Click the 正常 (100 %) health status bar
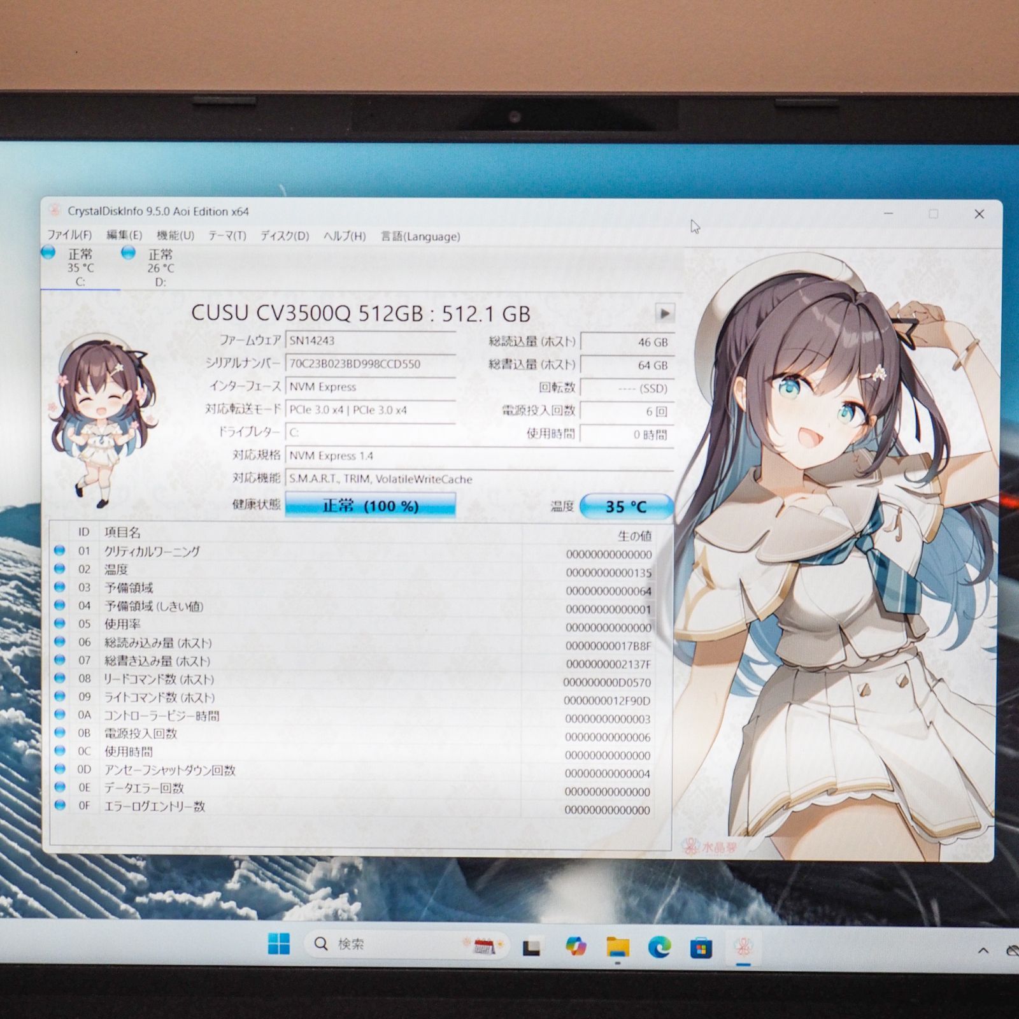The image size is (1019, 1019). [370, 506]
